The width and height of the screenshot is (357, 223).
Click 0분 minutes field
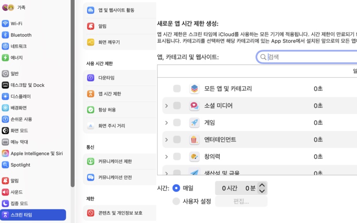[x=250, y=188]
